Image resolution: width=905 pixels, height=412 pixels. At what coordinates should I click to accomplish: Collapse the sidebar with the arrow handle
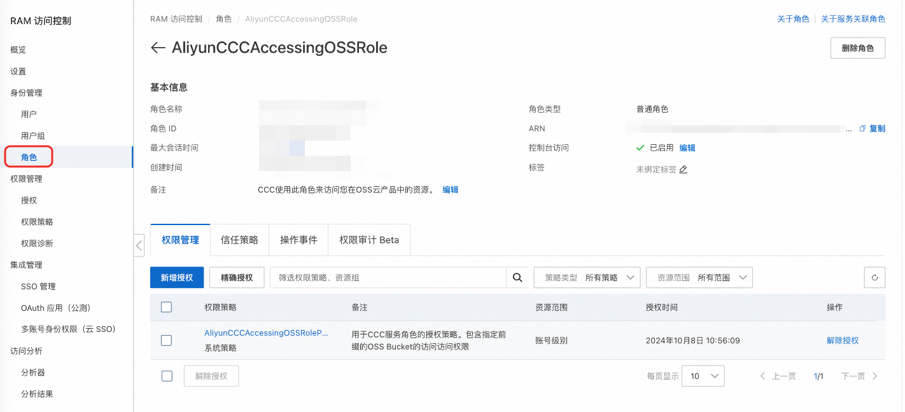pyautogui.click(x=139, y=245)
